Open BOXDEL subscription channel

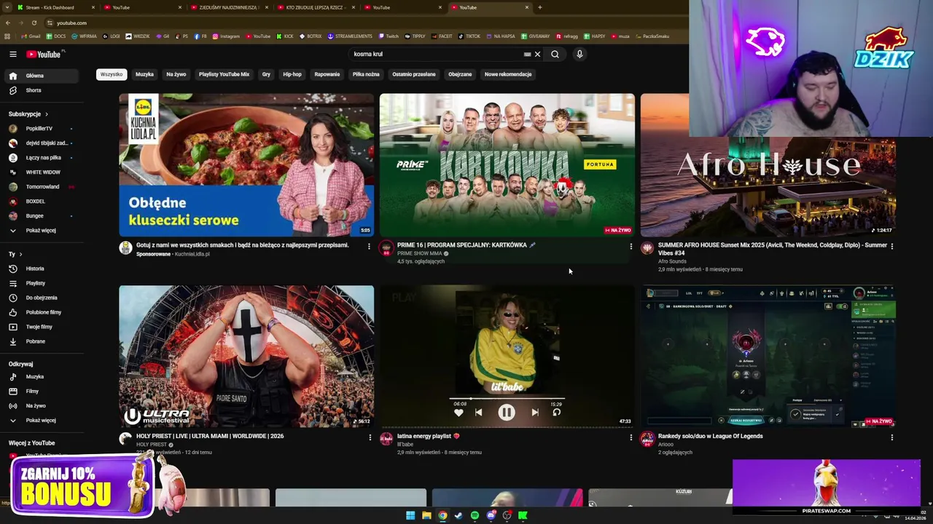point(35,202)
